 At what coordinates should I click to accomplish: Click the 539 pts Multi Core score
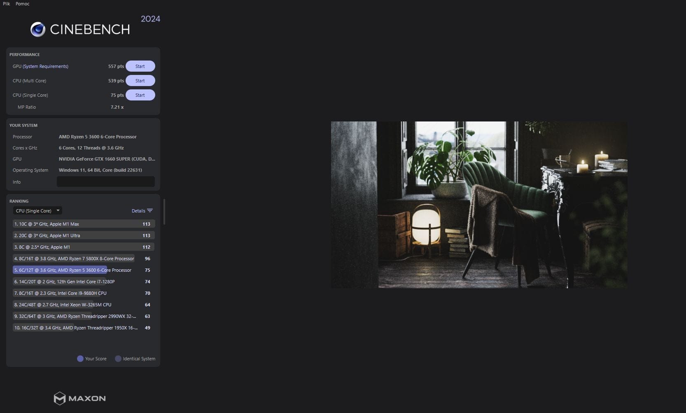[x=116, y=81]
